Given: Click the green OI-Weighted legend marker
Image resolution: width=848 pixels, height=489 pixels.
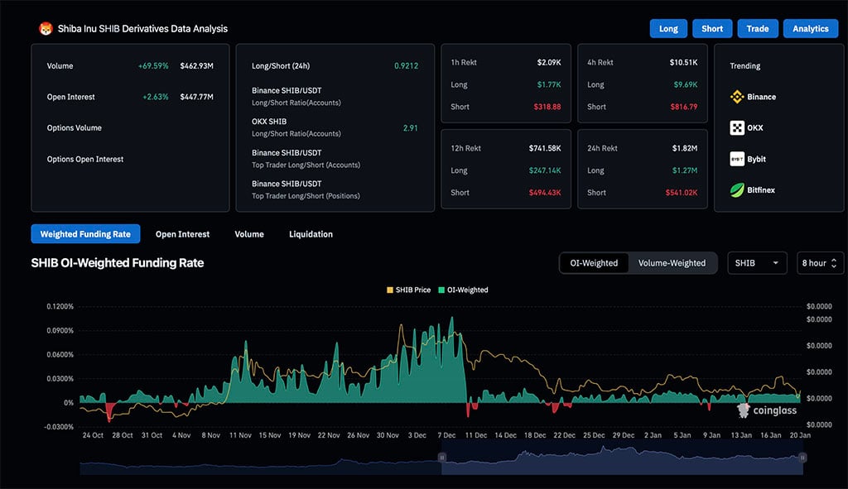Looking at the screenshot, I should pyautogui.click(x=441, y=290).
